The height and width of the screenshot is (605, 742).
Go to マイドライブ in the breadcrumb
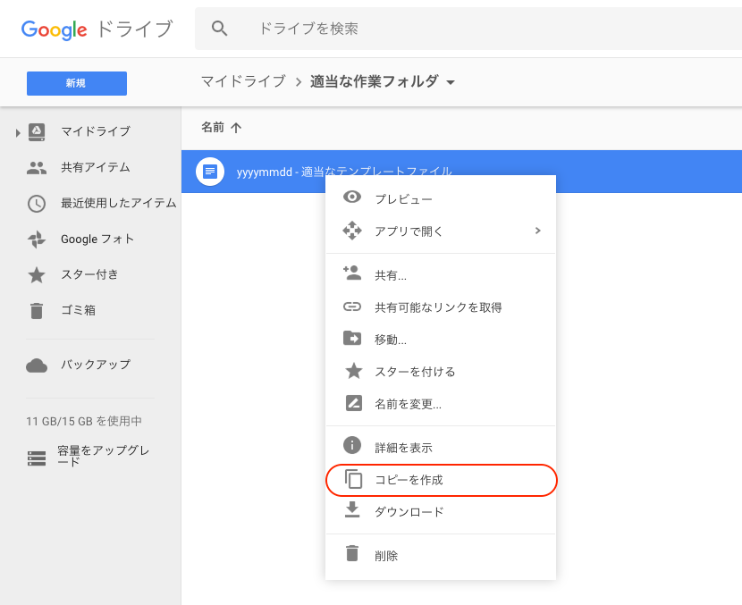(243, 81)
